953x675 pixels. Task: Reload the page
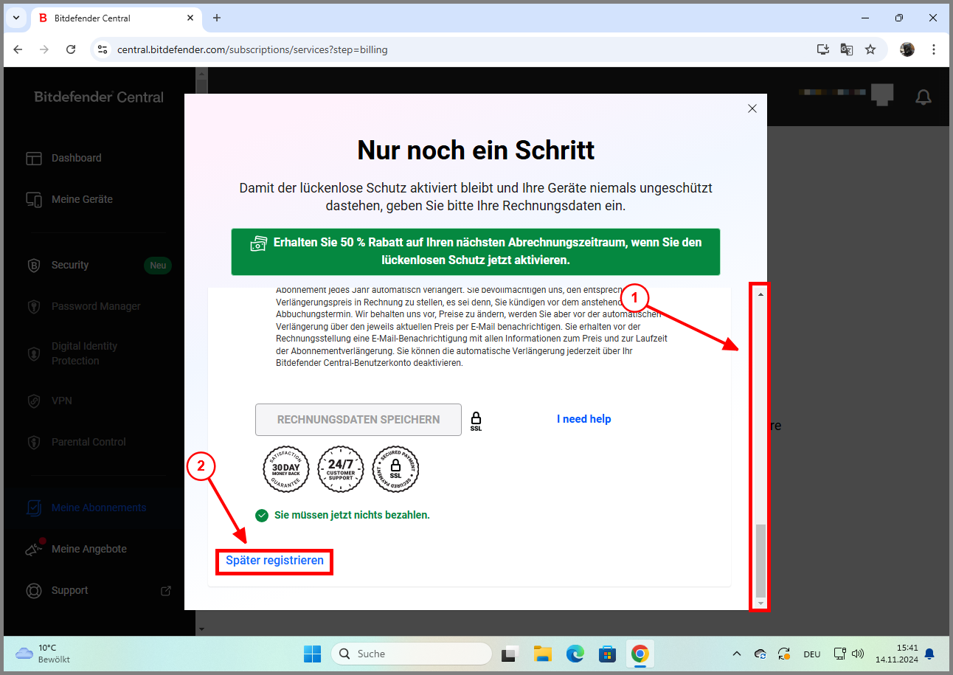(71, 49)
